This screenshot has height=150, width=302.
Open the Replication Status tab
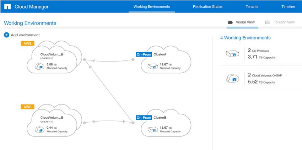(x=207, y=6)
